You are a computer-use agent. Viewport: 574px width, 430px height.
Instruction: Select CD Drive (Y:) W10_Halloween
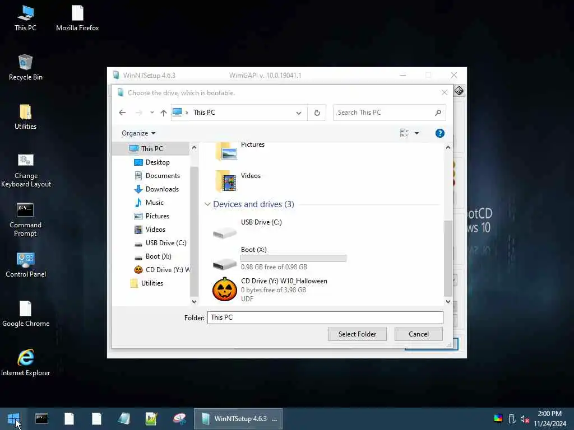pyautogui.click(x=270, y=289)
